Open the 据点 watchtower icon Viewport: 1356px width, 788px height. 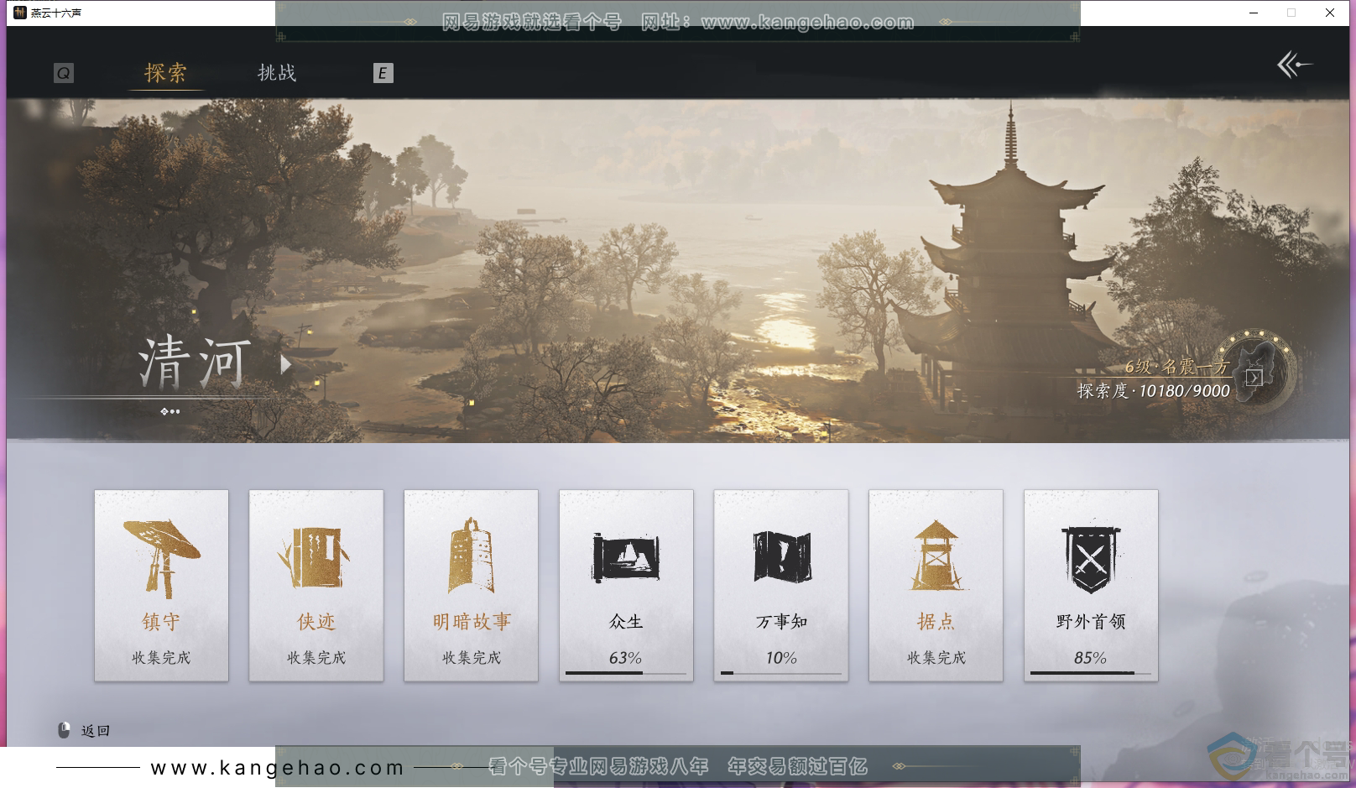click(936, 556)
